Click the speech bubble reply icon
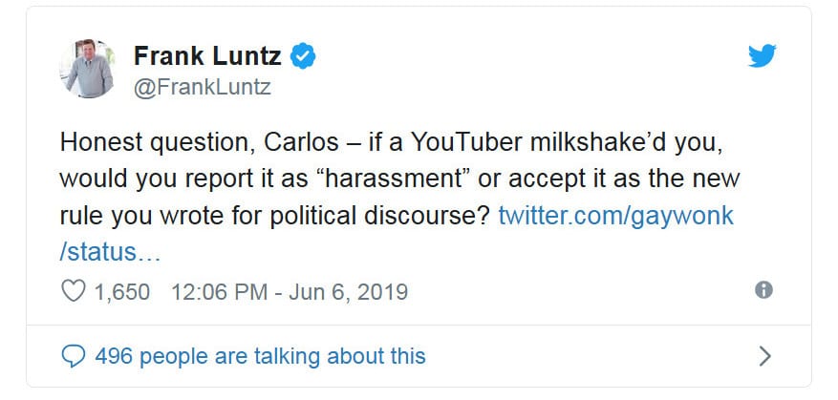The height and width of the screenshot is (400, 838). point(73,356)
